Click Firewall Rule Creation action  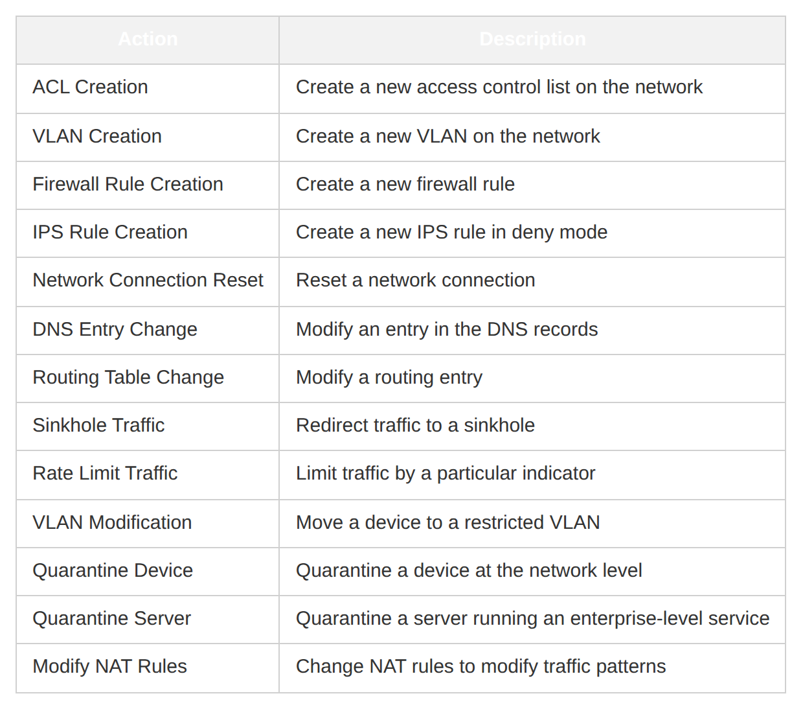[128, 184]
